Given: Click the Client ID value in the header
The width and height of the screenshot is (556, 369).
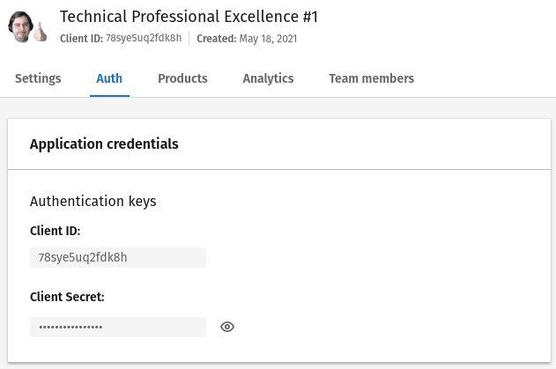Looking at the screenshot, I should pyautogui.click(x=144, y=39).
